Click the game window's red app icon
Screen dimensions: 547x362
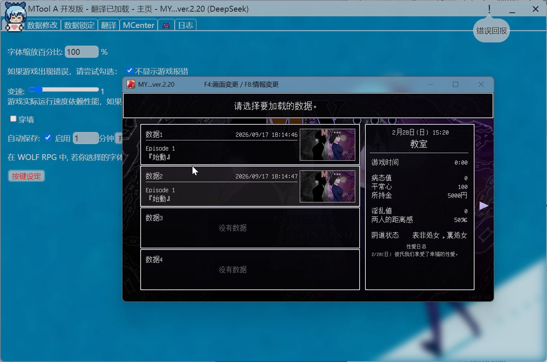tap(131, 84)
